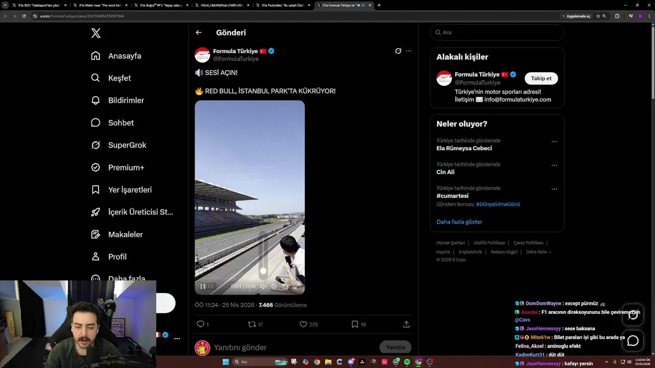Pause the video in the post
655x368 pixels.
(x=203, y=286)
